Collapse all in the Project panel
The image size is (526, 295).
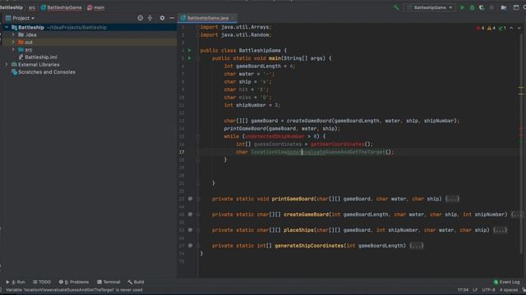[x=150, y=18]
